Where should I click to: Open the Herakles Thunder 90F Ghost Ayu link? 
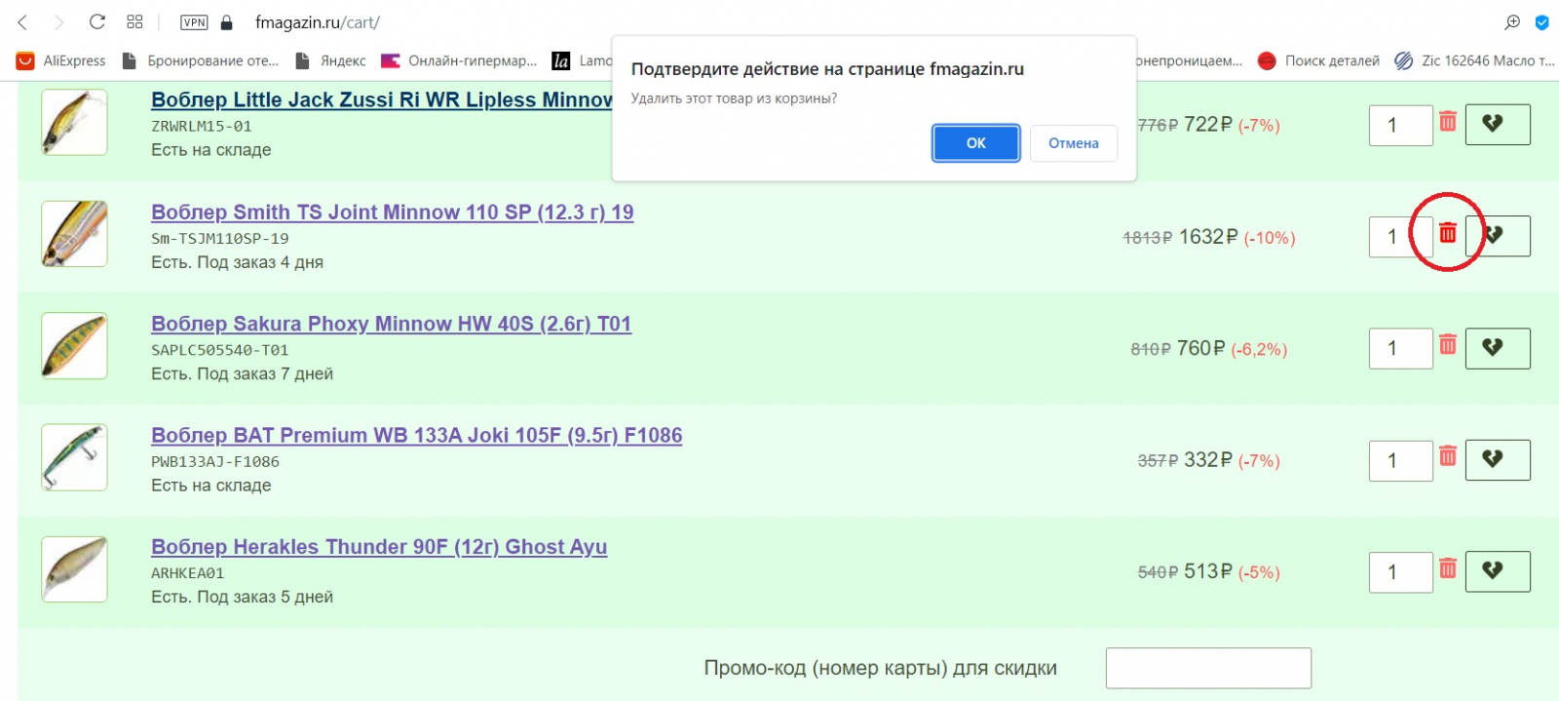click(379, 547)
